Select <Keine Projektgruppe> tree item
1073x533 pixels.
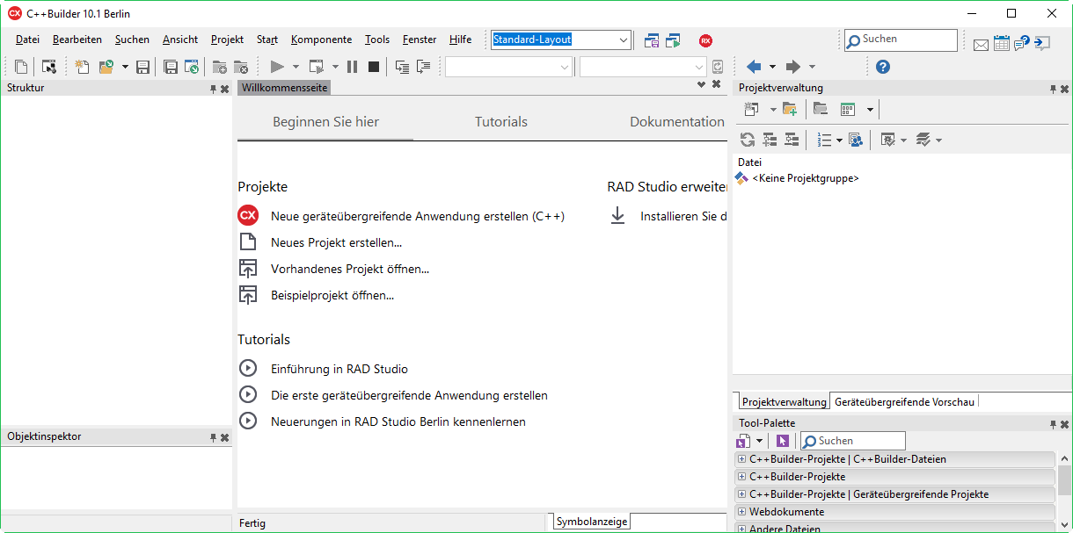pyautogui.click(x=805, y=178)
